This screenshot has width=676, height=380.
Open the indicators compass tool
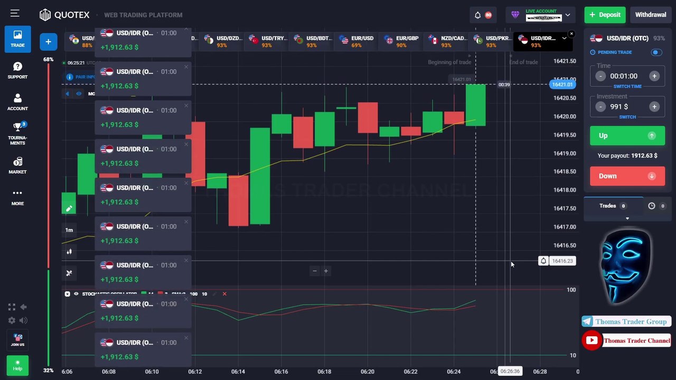69,273
